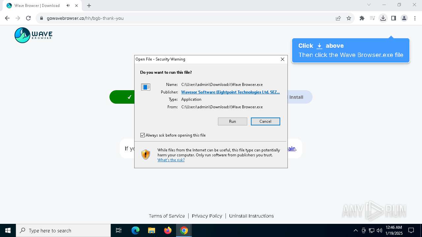
Task: Open the What's the risk link
Action: point(171,160)
